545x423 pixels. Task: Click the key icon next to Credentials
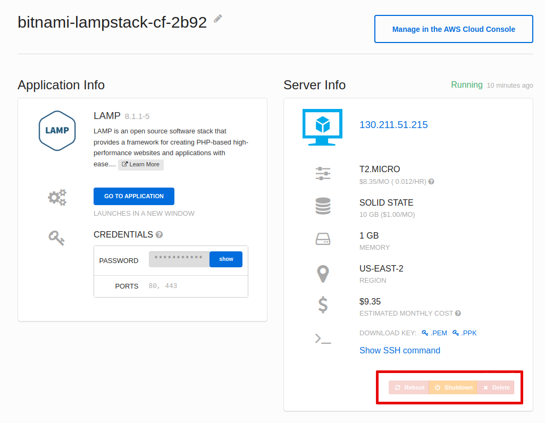pos(56,238)
